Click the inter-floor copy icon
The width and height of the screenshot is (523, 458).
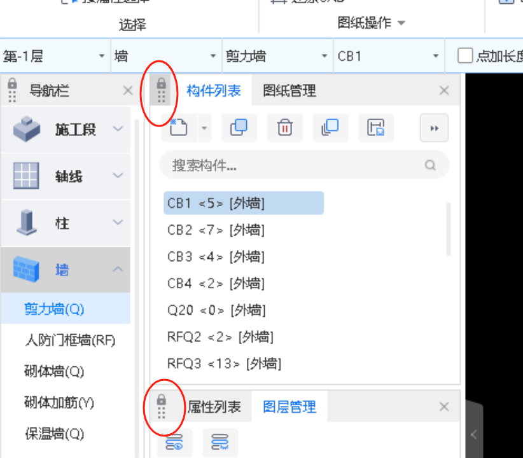click(x=331, y=128)
